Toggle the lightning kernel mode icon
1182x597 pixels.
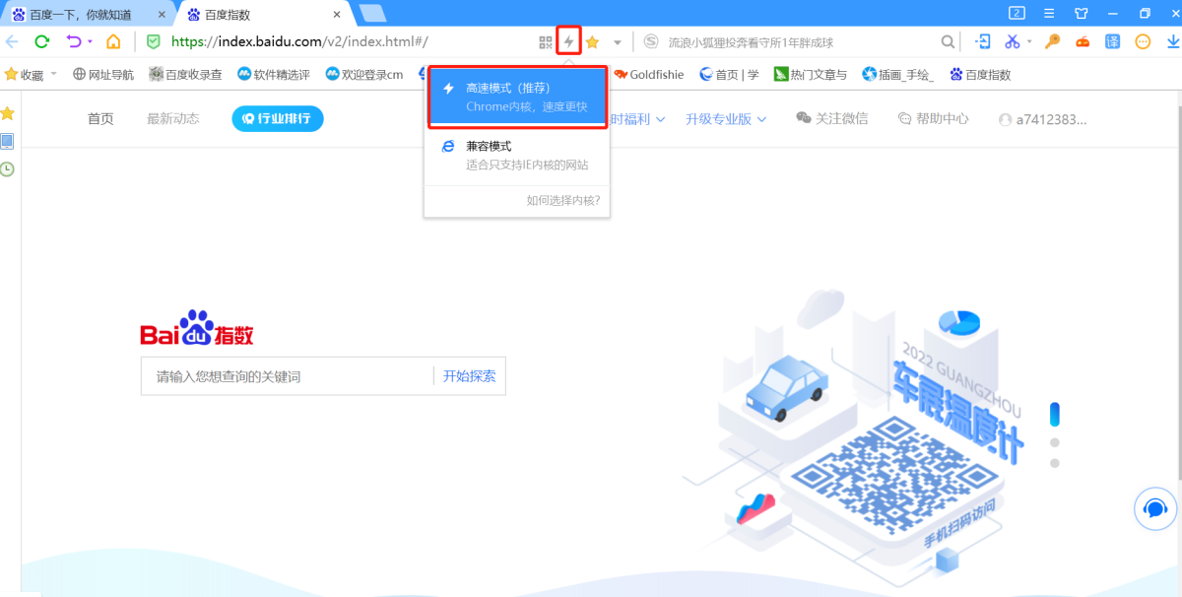coord(568,41)
